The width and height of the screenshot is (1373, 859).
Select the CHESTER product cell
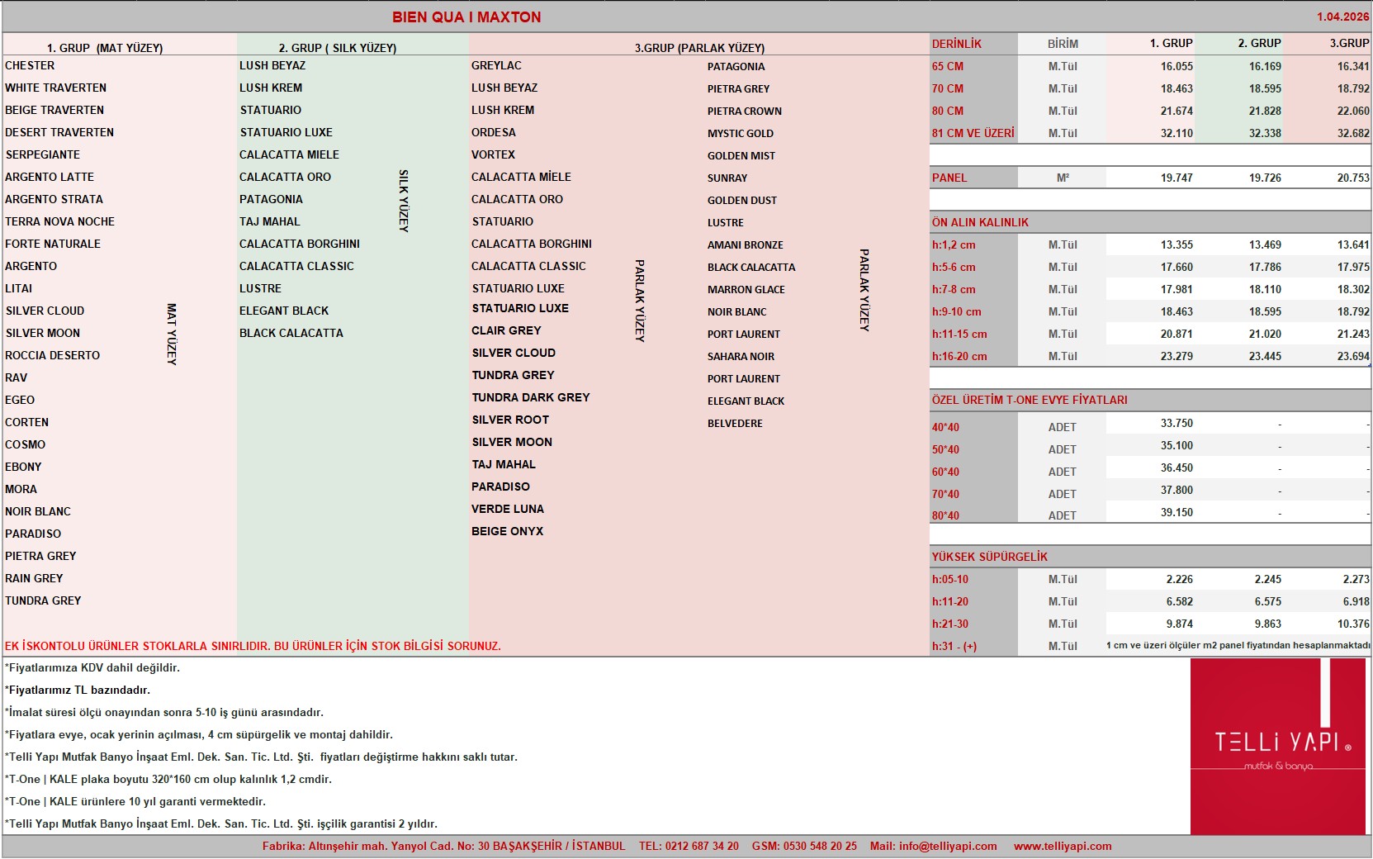(x=30, y=65)
